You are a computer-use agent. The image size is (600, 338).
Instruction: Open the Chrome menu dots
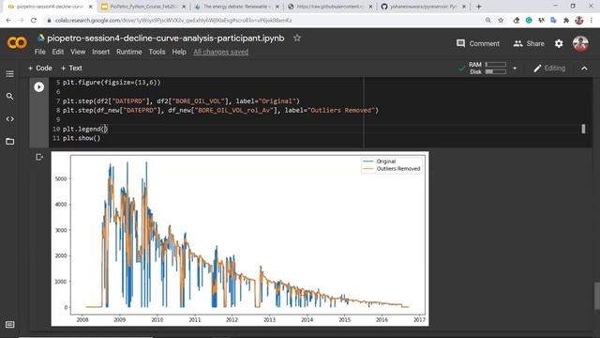pyautogui.click(x=592, y=21)
